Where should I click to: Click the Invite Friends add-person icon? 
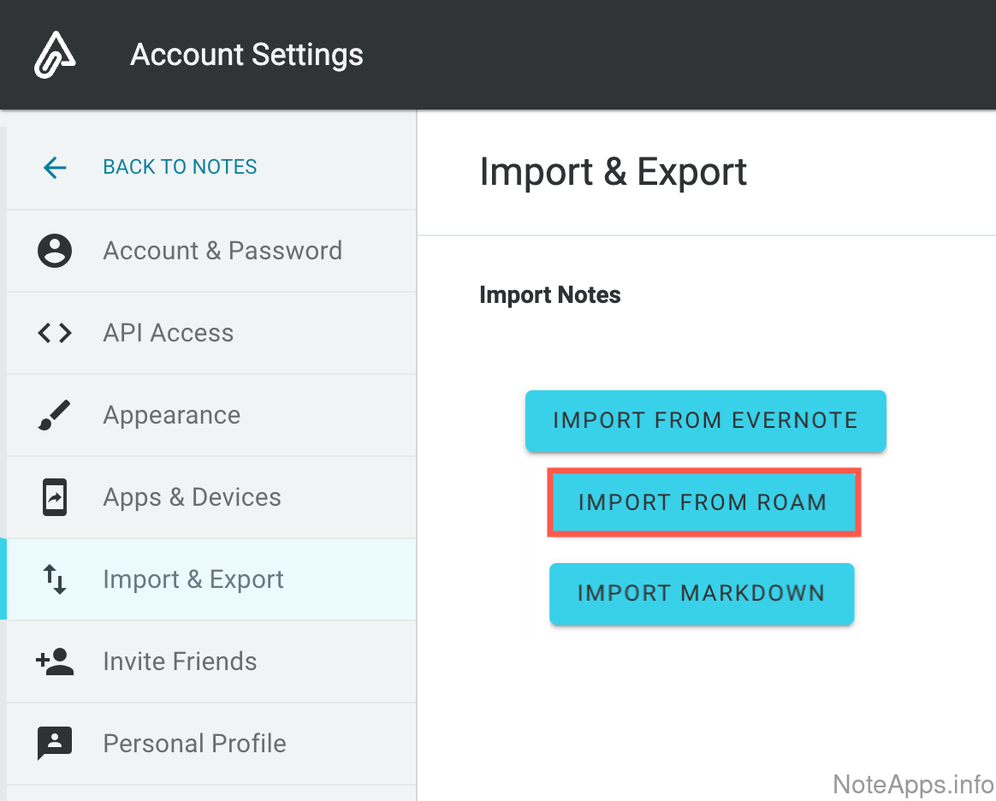click(55, 662)
